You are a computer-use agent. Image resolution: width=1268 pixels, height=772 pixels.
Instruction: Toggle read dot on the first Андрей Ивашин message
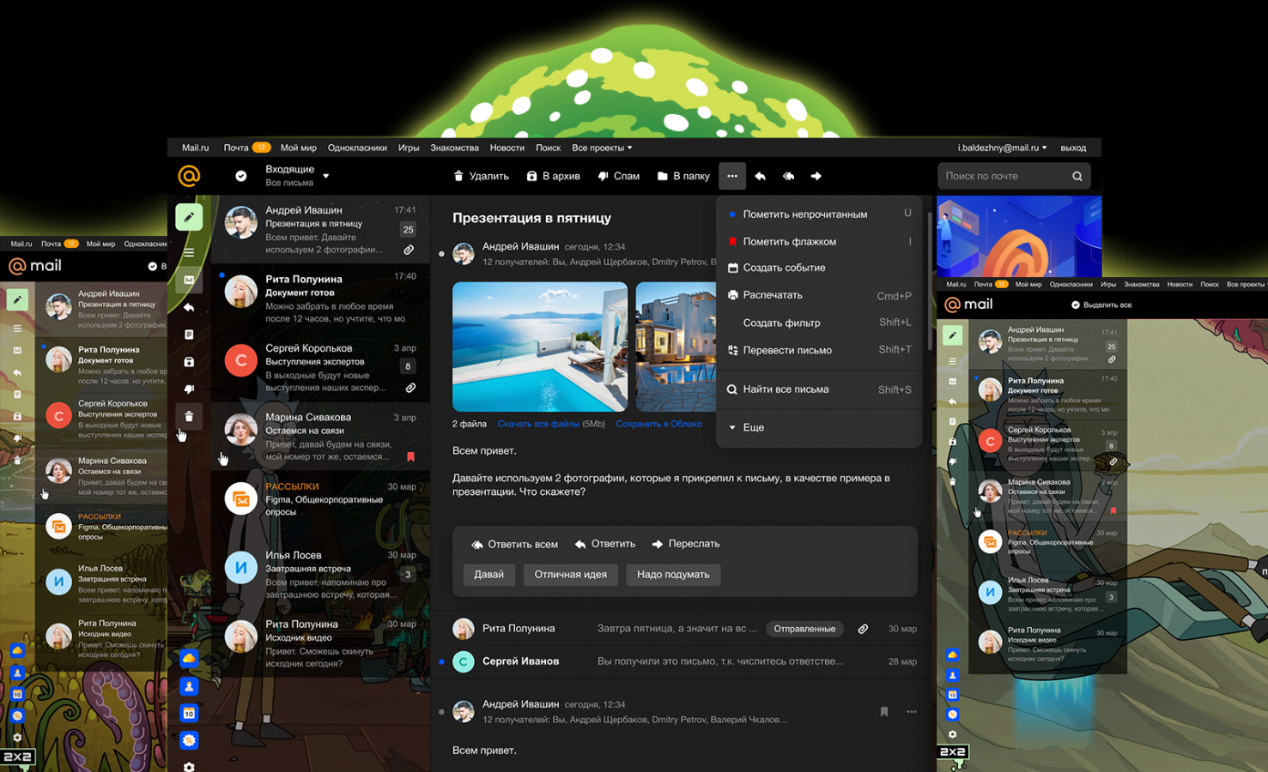coord(441,254)
